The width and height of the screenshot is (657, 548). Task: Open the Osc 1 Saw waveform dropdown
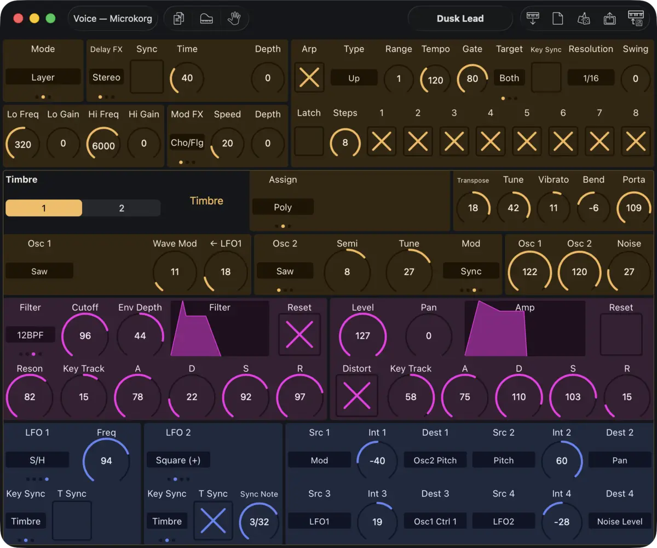(x=39, y=271)
